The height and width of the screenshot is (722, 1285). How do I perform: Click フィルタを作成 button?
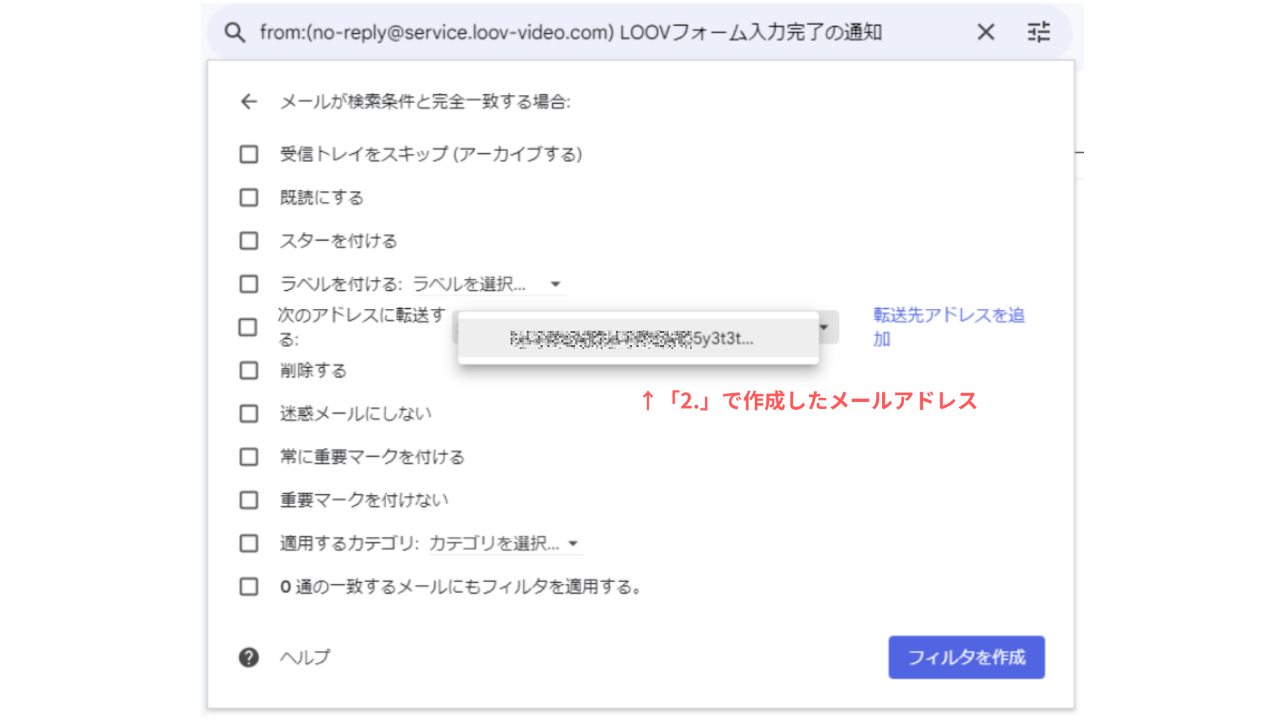(966, 657)
